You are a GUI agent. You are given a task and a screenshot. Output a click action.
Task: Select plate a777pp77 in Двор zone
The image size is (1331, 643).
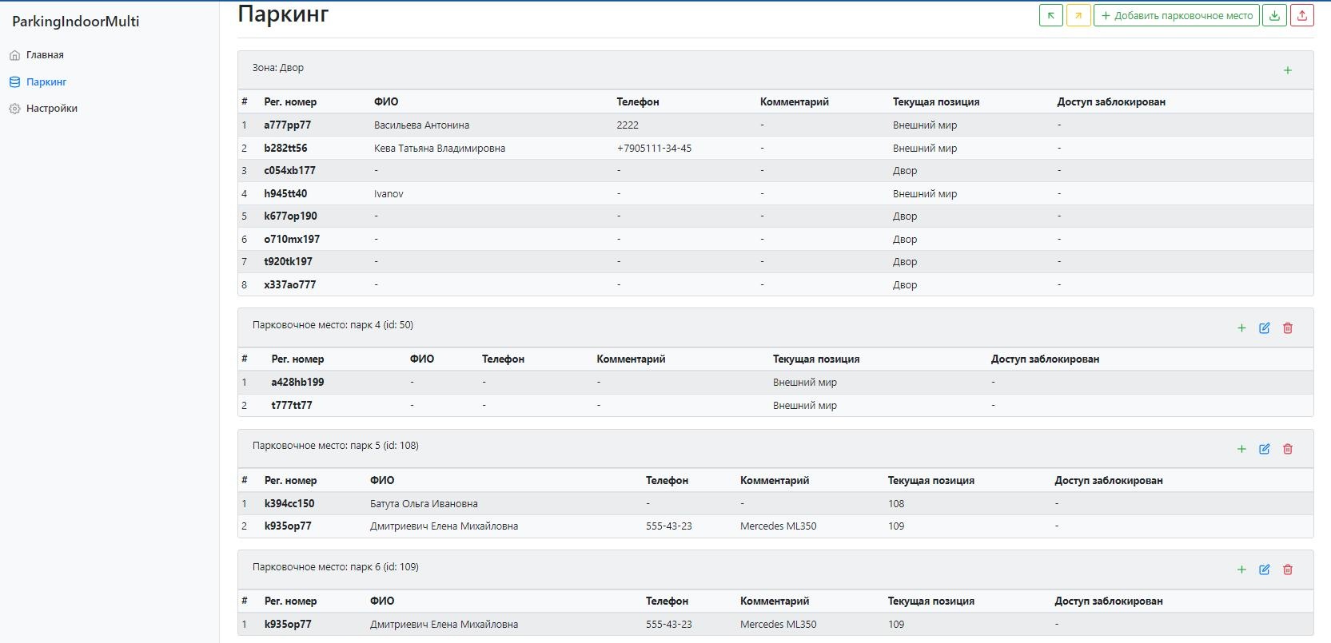tap(288, 125)
